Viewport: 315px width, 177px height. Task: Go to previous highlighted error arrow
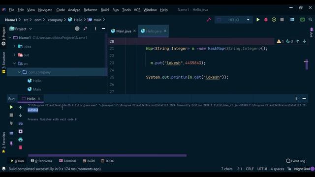coord(298,41)
